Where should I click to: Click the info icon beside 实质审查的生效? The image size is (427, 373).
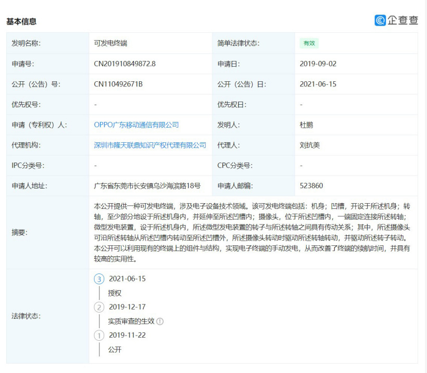coord(160,321)
